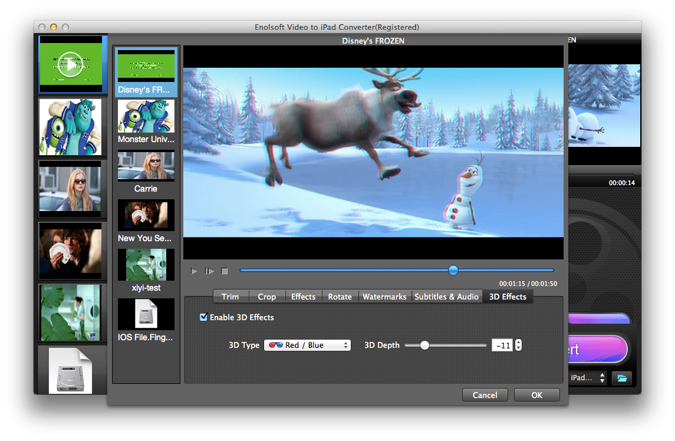Click the 3D Depth value field
Screen dimensions: 675x441
502,345
